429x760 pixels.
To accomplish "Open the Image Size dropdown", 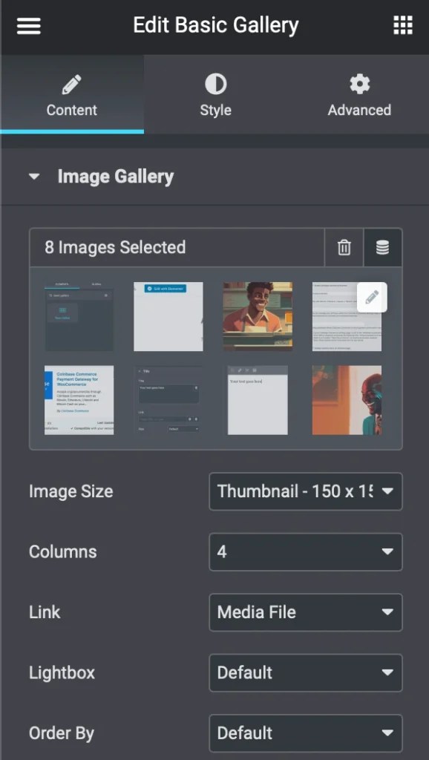I will point(305,491).
